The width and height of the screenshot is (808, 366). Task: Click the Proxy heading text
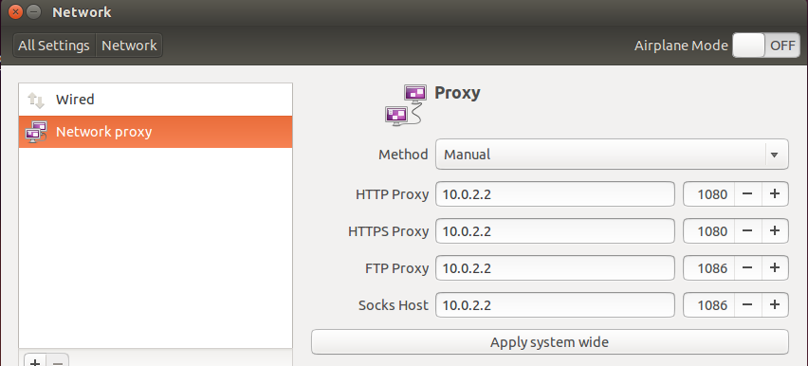[458, 93]
